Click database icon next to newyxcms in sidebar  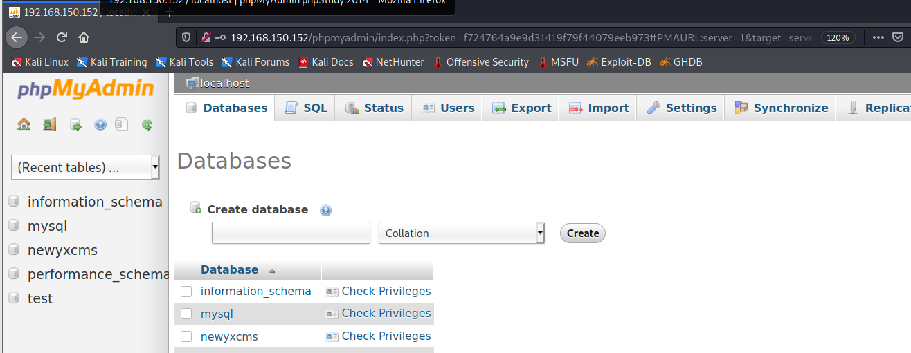(x=14, y=250)
